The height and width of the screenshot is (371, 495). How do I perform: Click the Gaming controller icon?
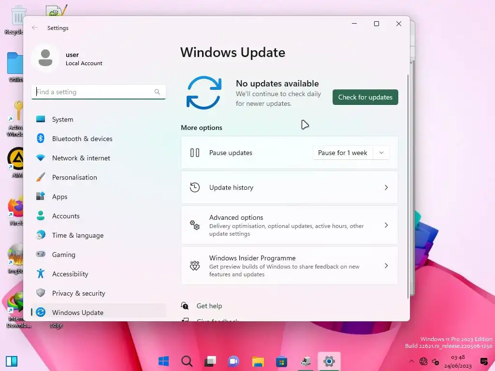(41, 254)
